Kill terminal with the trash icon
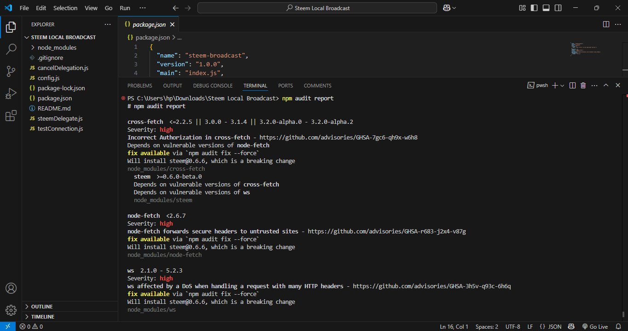 (583, 86)
